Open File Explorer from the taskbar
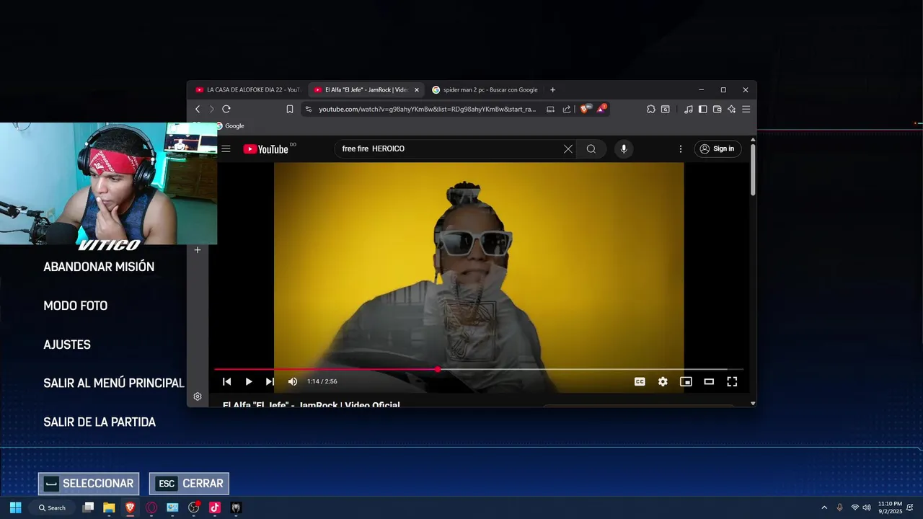 109,507
